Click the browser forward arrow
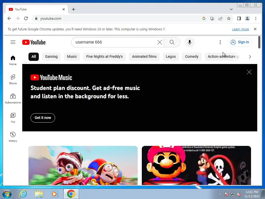This screenshot has width=265, height=199. [18, 18]
